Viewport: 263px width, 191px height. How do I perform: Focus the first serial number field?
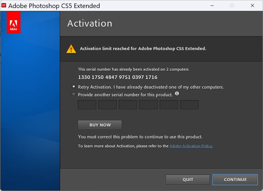click(x=87, y=105)
